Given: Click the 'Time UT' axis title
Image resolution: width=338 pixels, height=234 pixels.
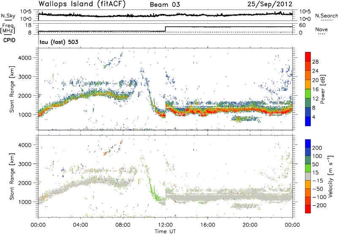Looking at the screenshot, I should point(165,231).
